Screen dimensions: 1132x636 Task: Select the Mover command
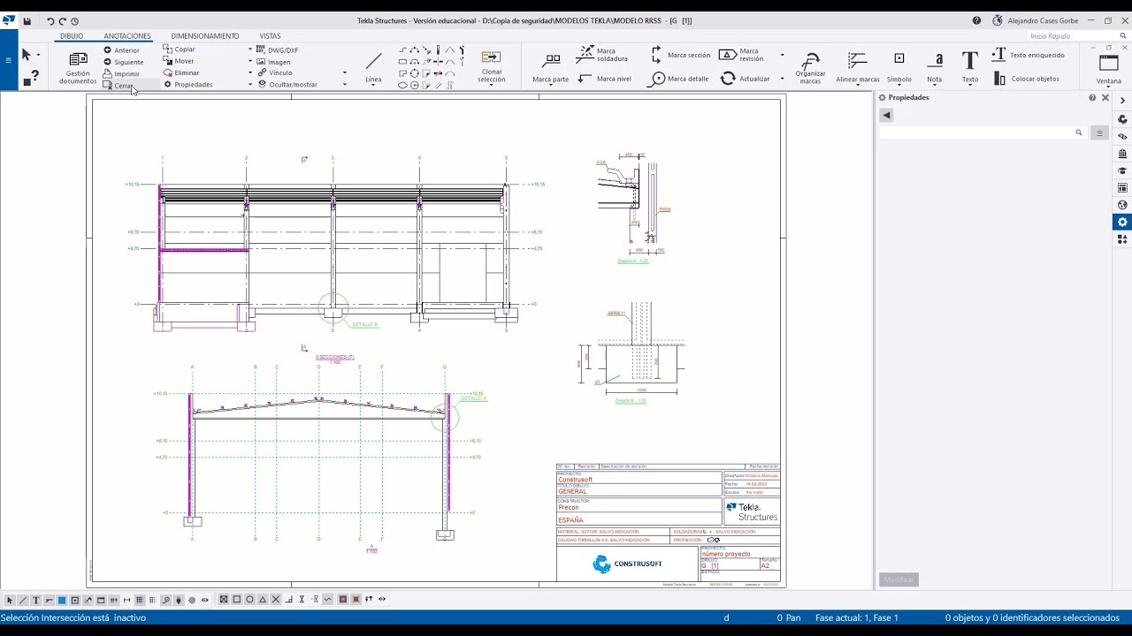point(179,61)
